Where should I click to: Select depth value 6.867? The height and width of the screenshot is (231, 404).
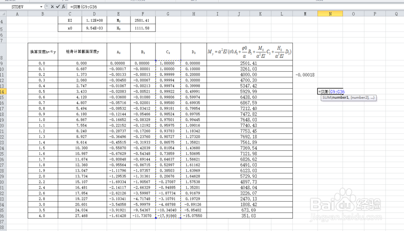[x=82, y=120]
